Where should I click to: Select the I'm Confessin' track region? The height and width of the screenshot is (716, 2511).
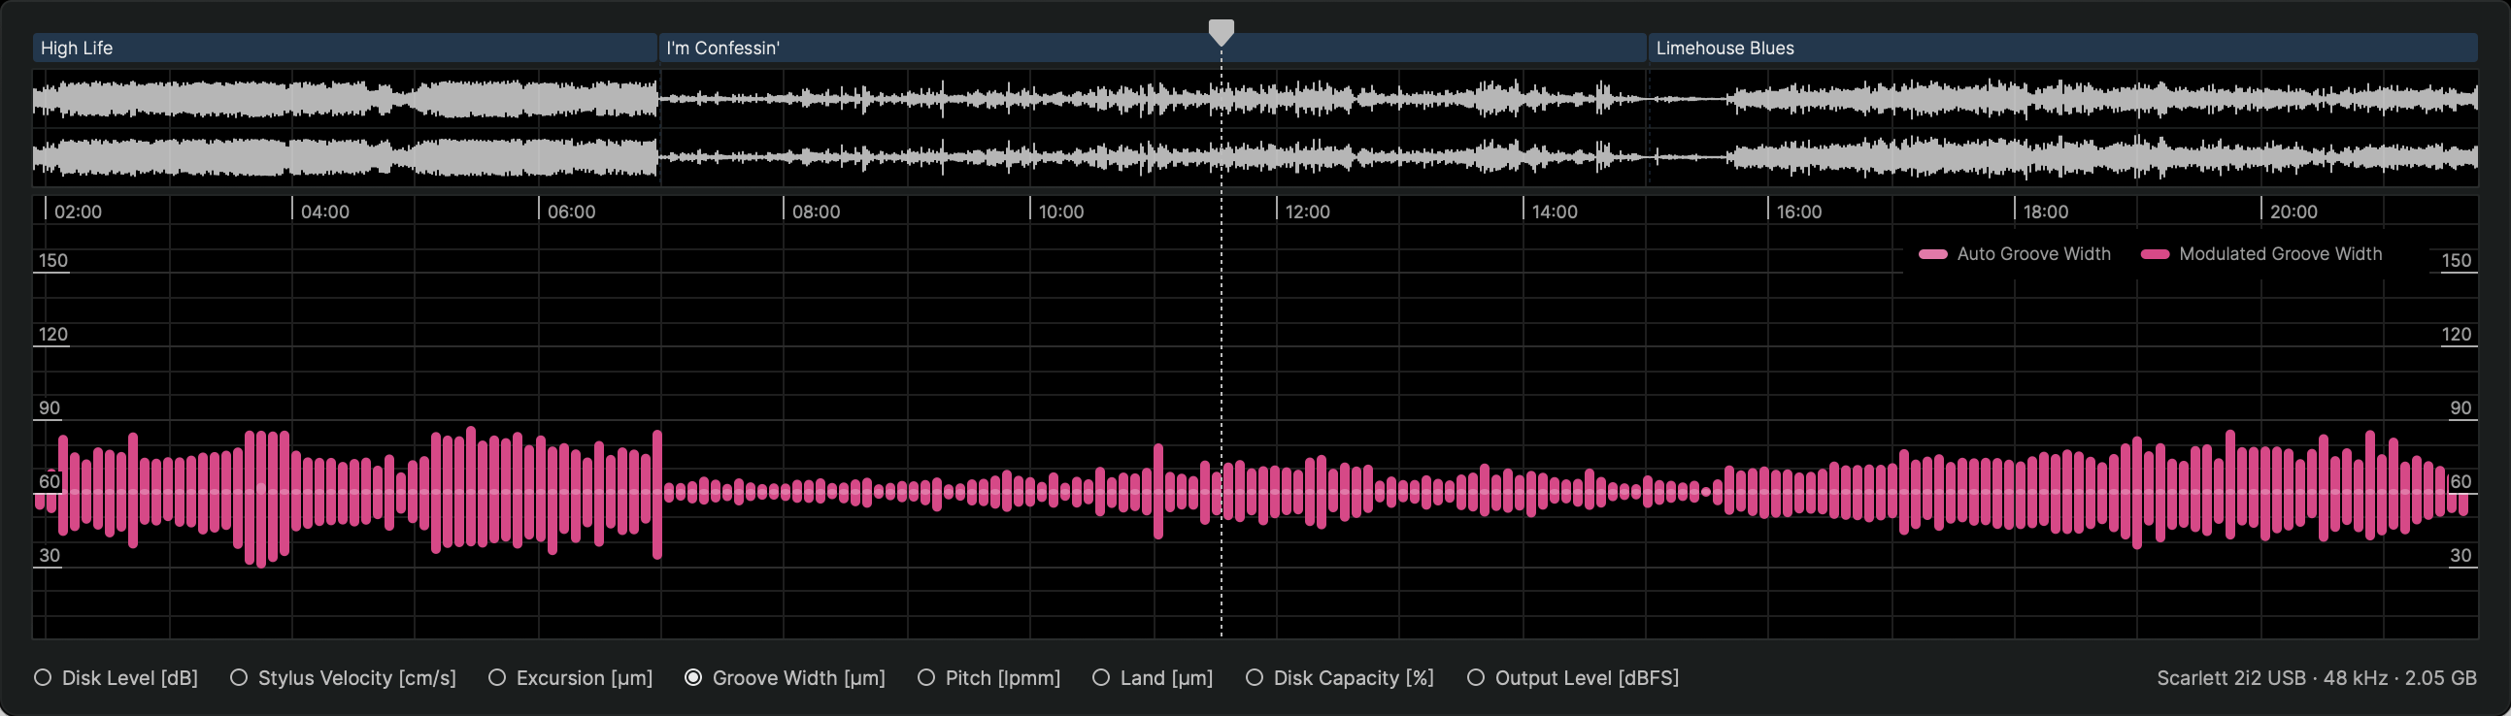click(1153, 48)
